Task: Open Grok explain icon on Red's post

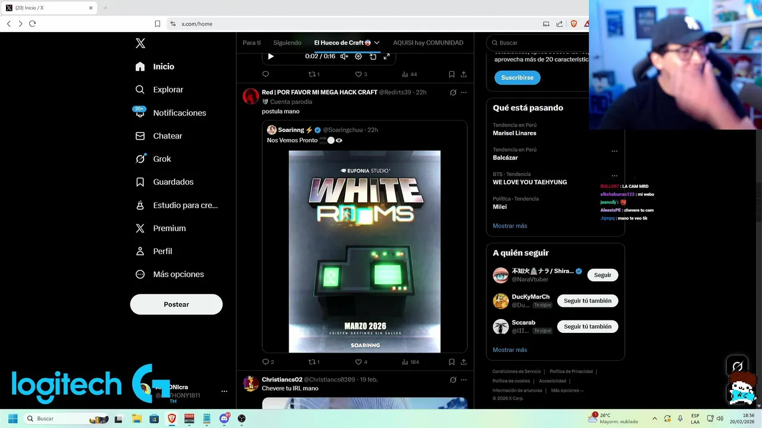Action: [453, 93]
